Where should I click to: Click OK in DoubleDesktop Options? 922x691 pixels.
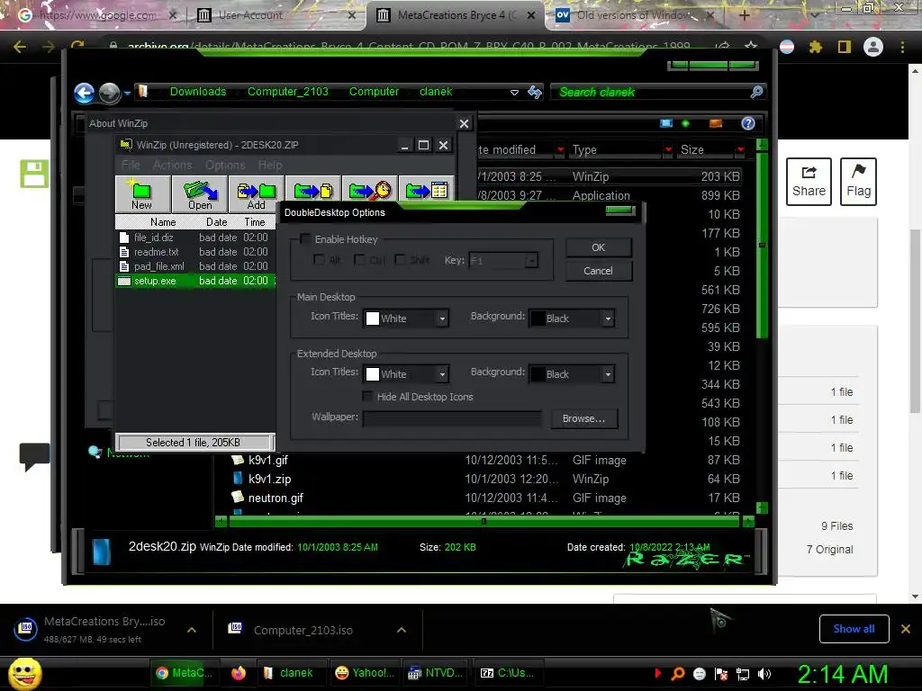coord(599,247)
